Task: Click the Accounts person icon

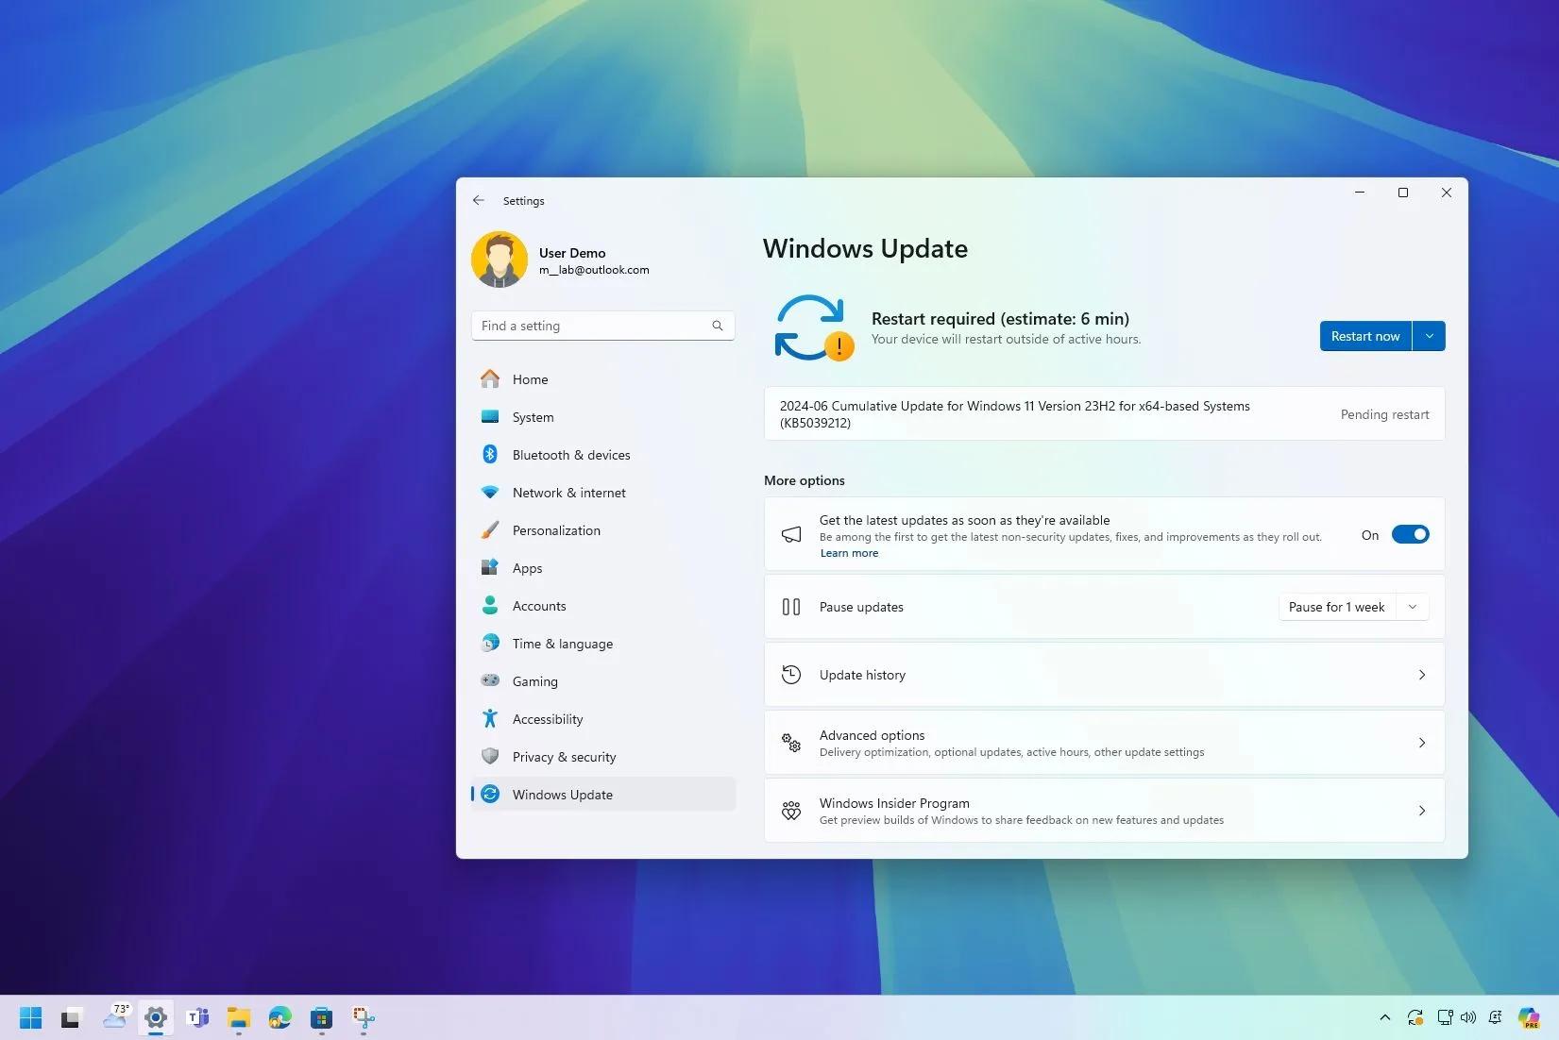Action: pos(490,605)
